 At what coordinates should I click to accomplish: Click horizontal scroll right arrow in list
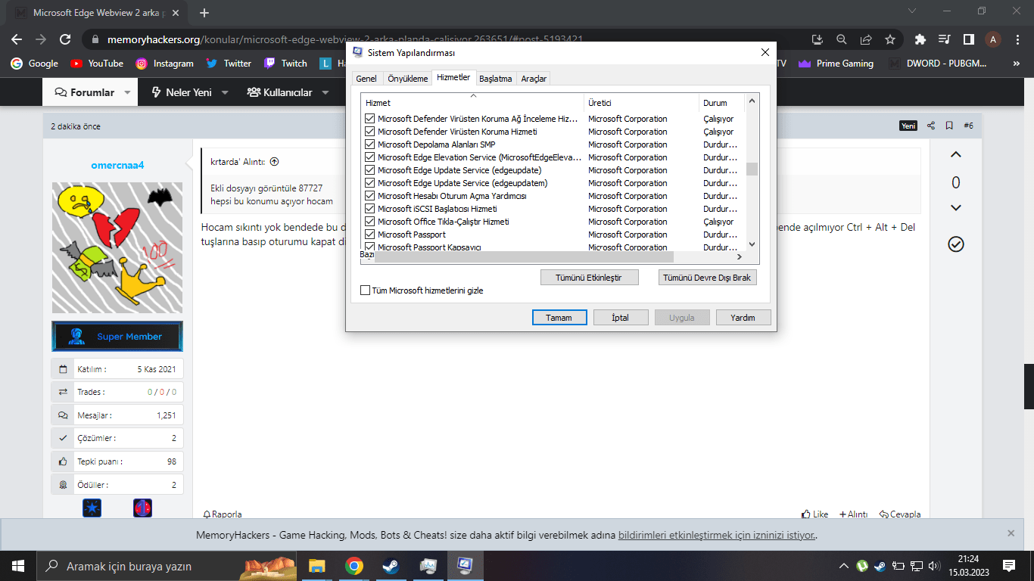(740, 257)
